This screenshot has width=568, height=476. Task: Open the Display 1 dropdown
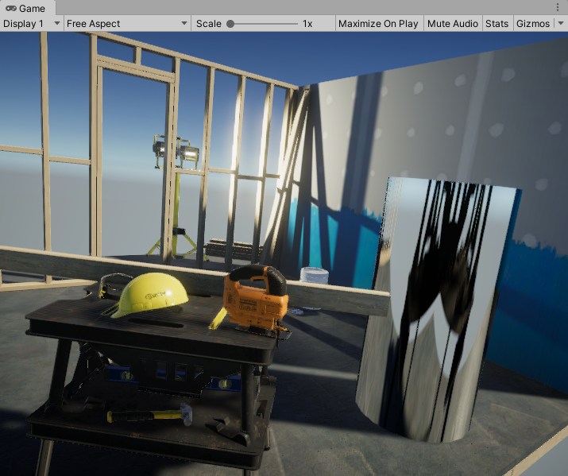click(x=31, y=24)
